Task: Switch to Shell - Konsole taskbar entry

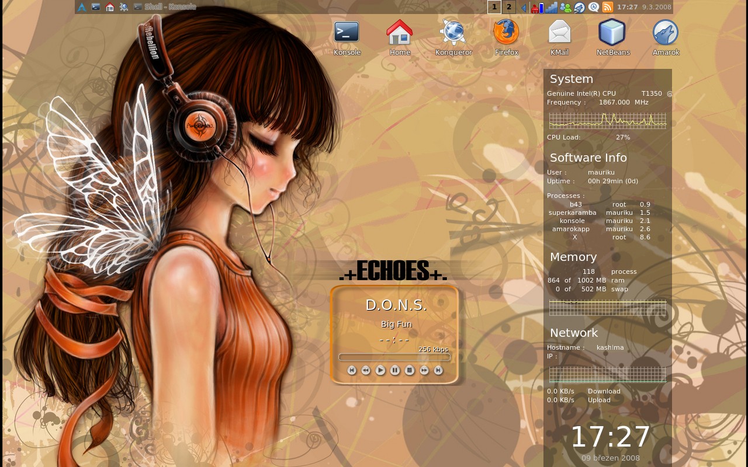Action: tap(165, 7)
